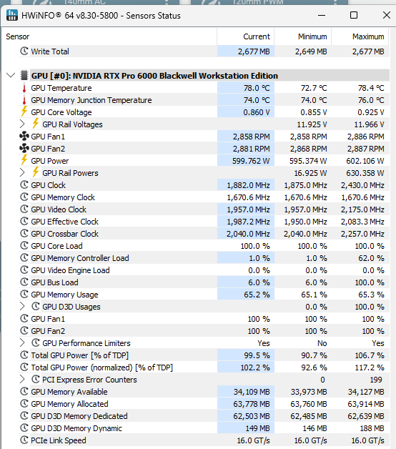This screenshot has height=449, width=396.
Task: Expand GPU Performance Limiters entry
Action: coord(22,342)
